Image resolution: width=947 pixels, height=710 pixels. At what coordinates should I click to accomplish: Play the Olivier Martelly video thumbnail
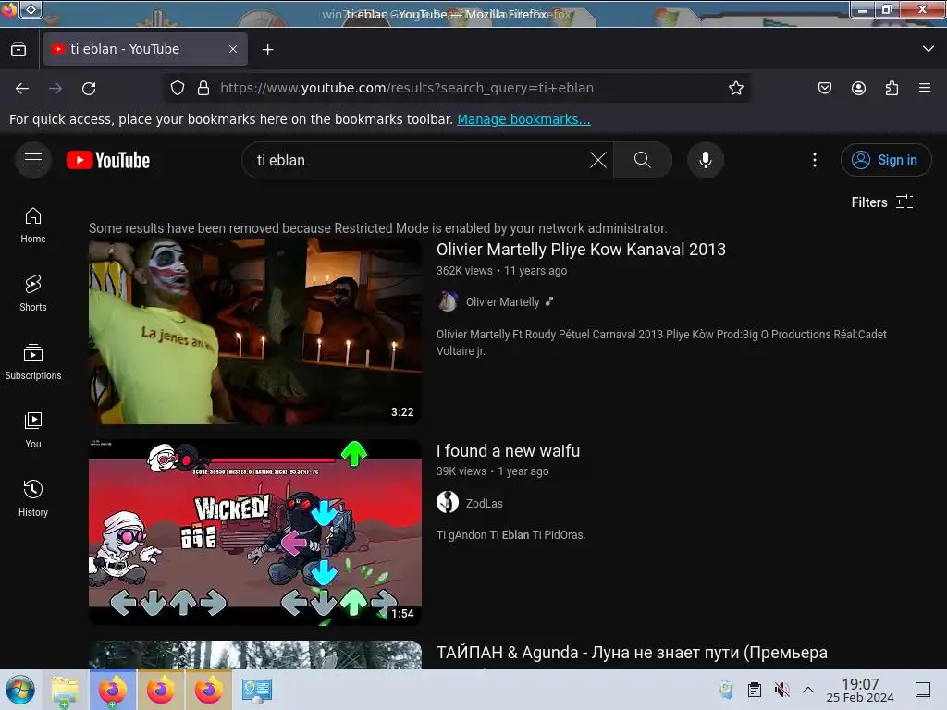coord(255,331)
